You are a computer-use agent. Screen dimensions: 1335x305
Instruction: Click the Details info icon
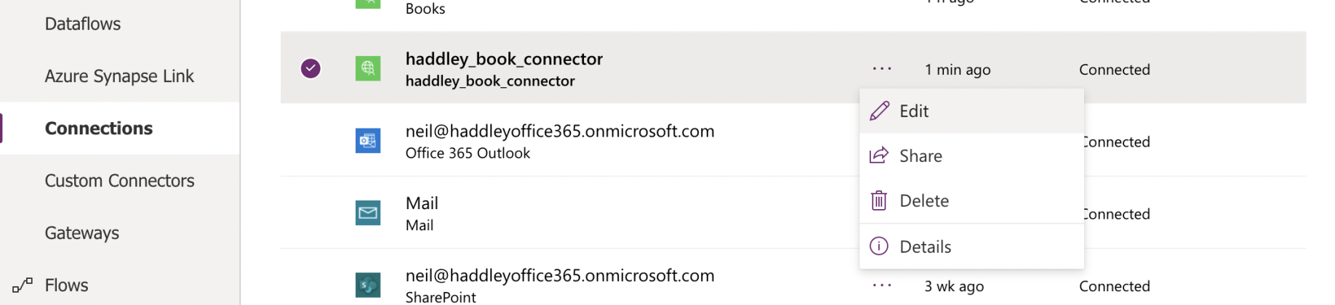tap(879, 246)
